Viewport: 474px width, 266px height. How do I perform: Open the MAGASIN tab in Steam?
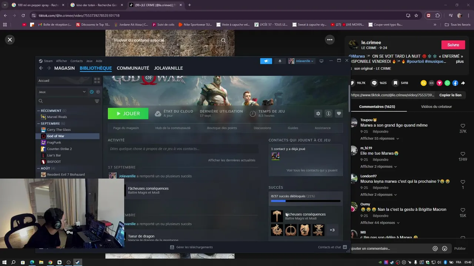[x=64, y=68]
